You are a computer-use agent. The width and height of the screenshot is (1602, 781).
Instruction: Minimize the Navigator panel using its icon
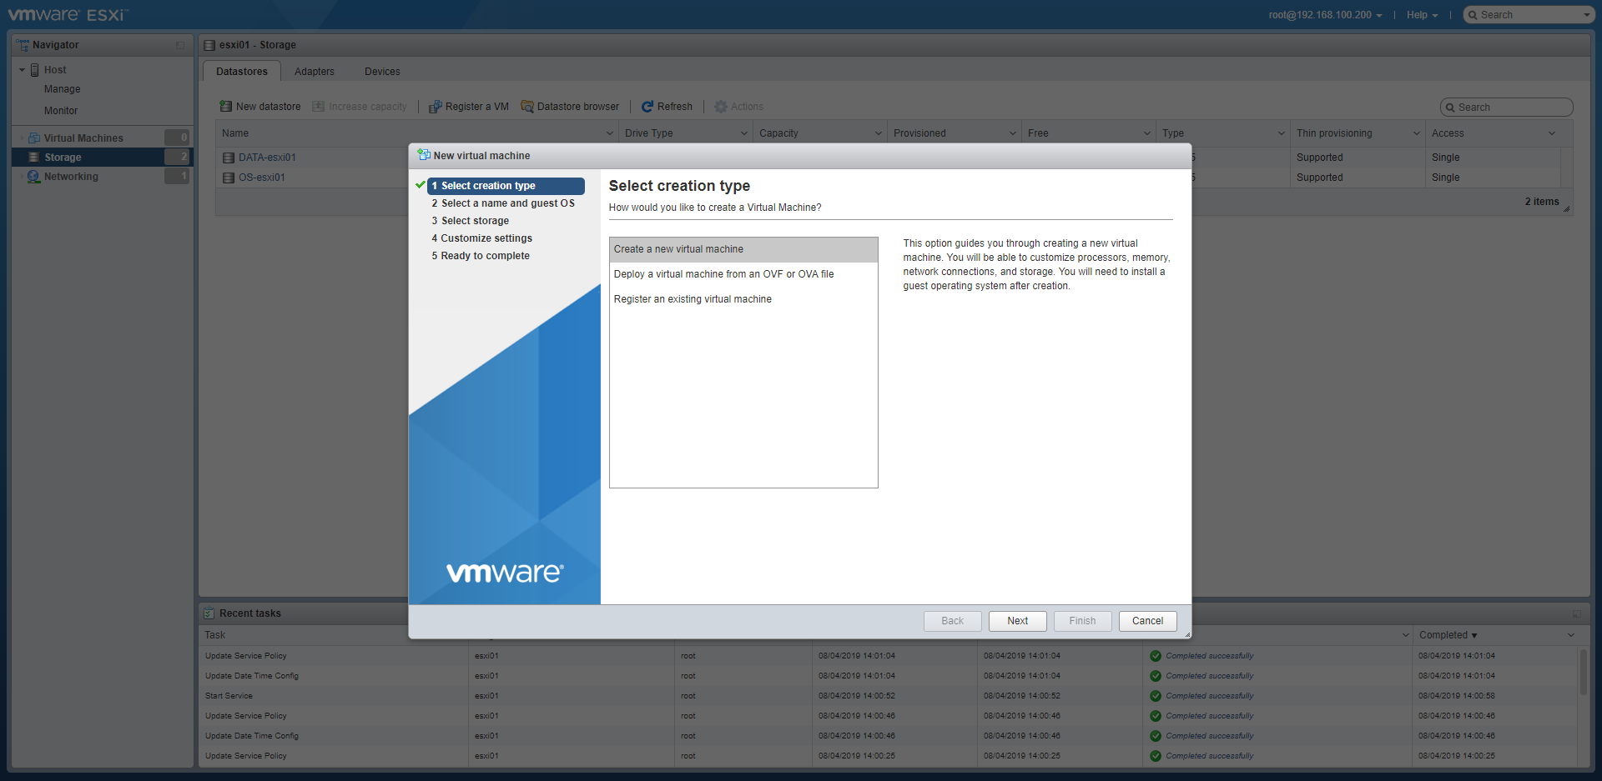pos(180,45)
